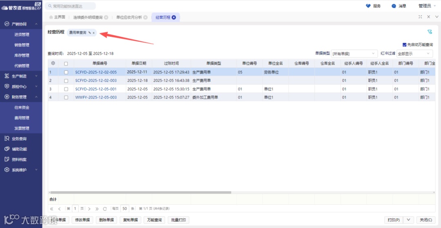Check the row for SCFYD-2025-12-05-001
441x228 pixels.
[66, 89]
